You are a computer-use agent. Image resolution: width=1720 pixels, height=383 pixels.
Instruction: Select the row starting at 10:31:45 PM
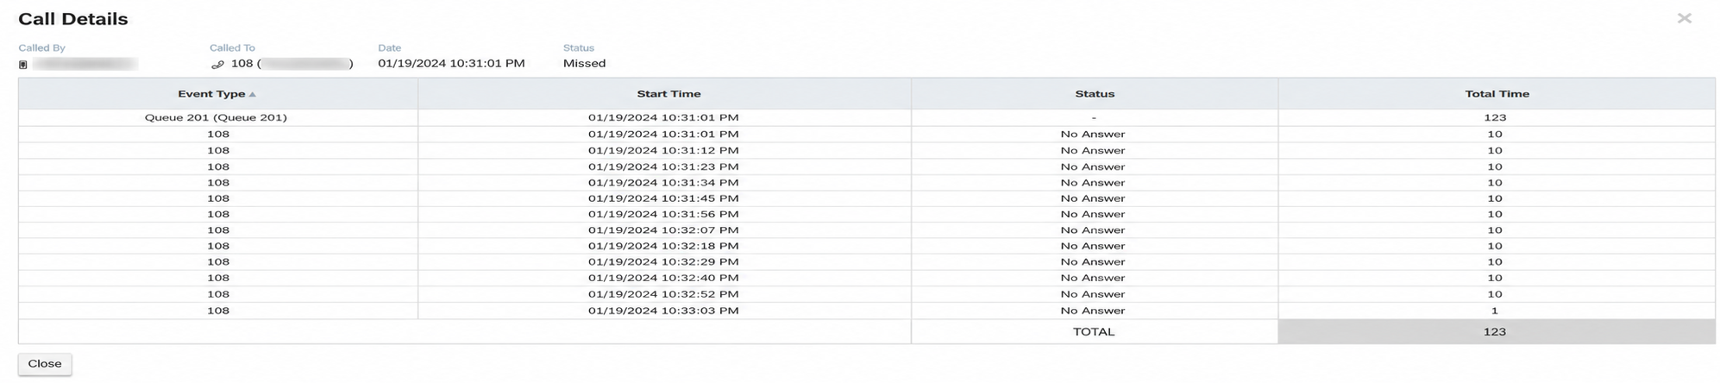[867, 198]
